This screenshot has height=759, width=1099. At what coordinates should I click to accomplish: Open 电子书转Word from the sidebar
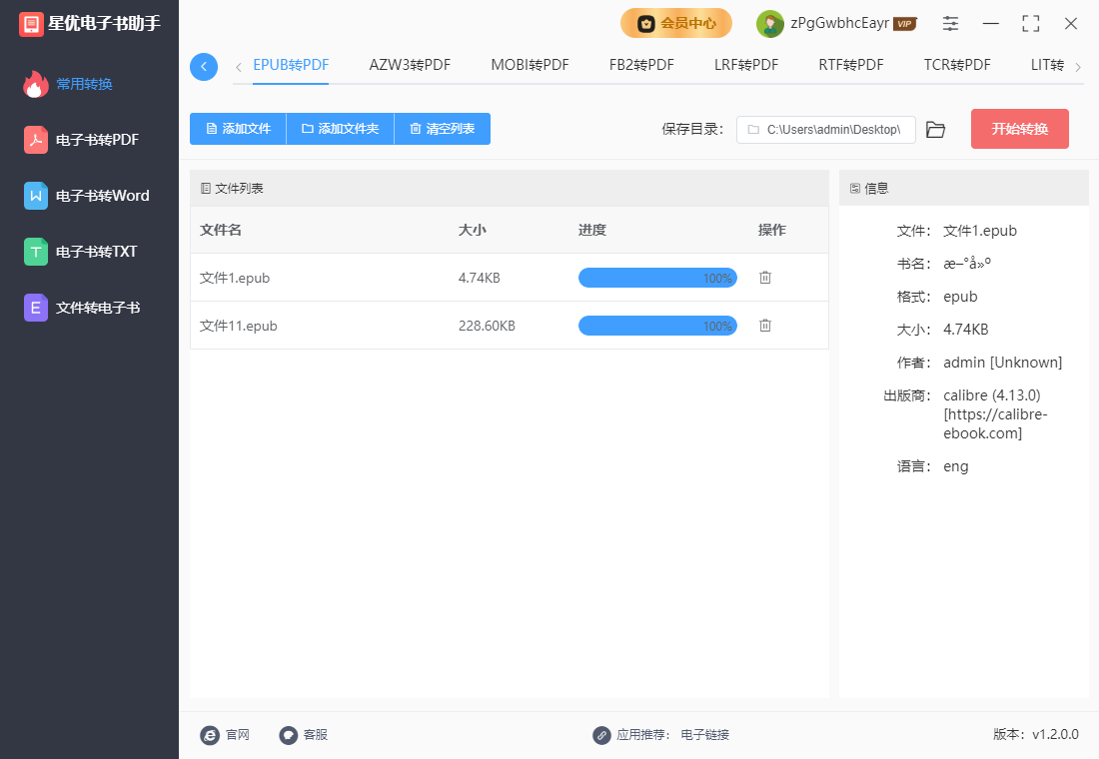90,197
